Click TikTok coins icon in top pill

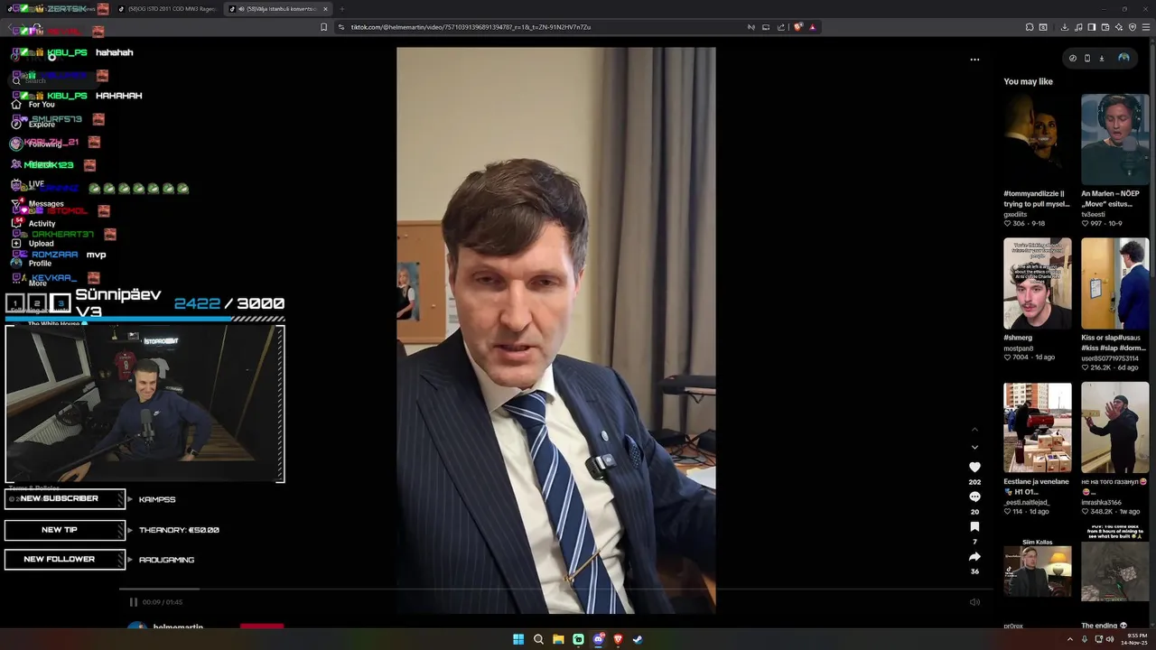1073,58
